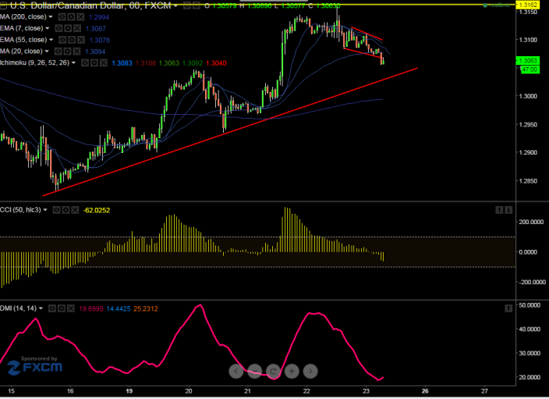Remove the EMA (55, close) indicator with X
This screenshot has height=399, width=549.
81,40
